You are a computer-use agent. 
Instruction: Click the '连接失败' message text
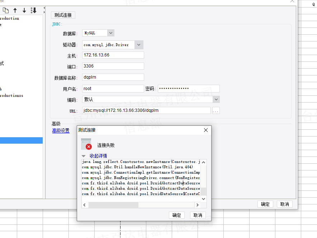(106, 145)
